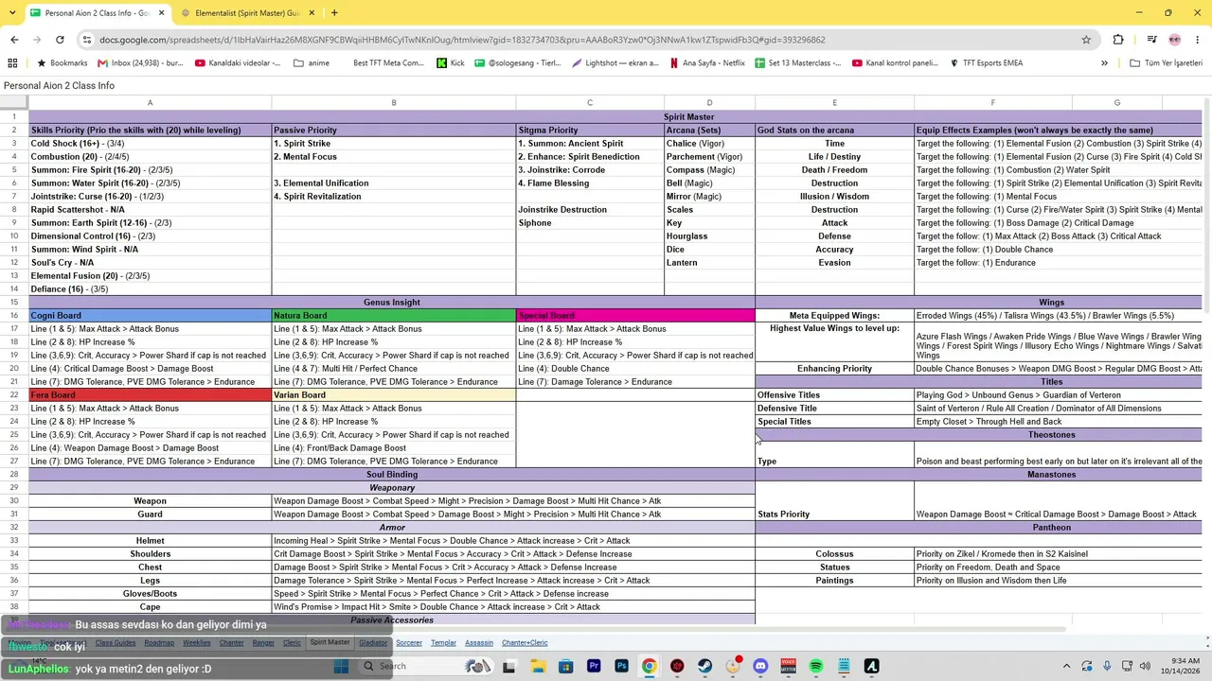Open Spotify from the taskbar
The height and width of the screenshot is (681, 1212).
click(x=816, y=667)
